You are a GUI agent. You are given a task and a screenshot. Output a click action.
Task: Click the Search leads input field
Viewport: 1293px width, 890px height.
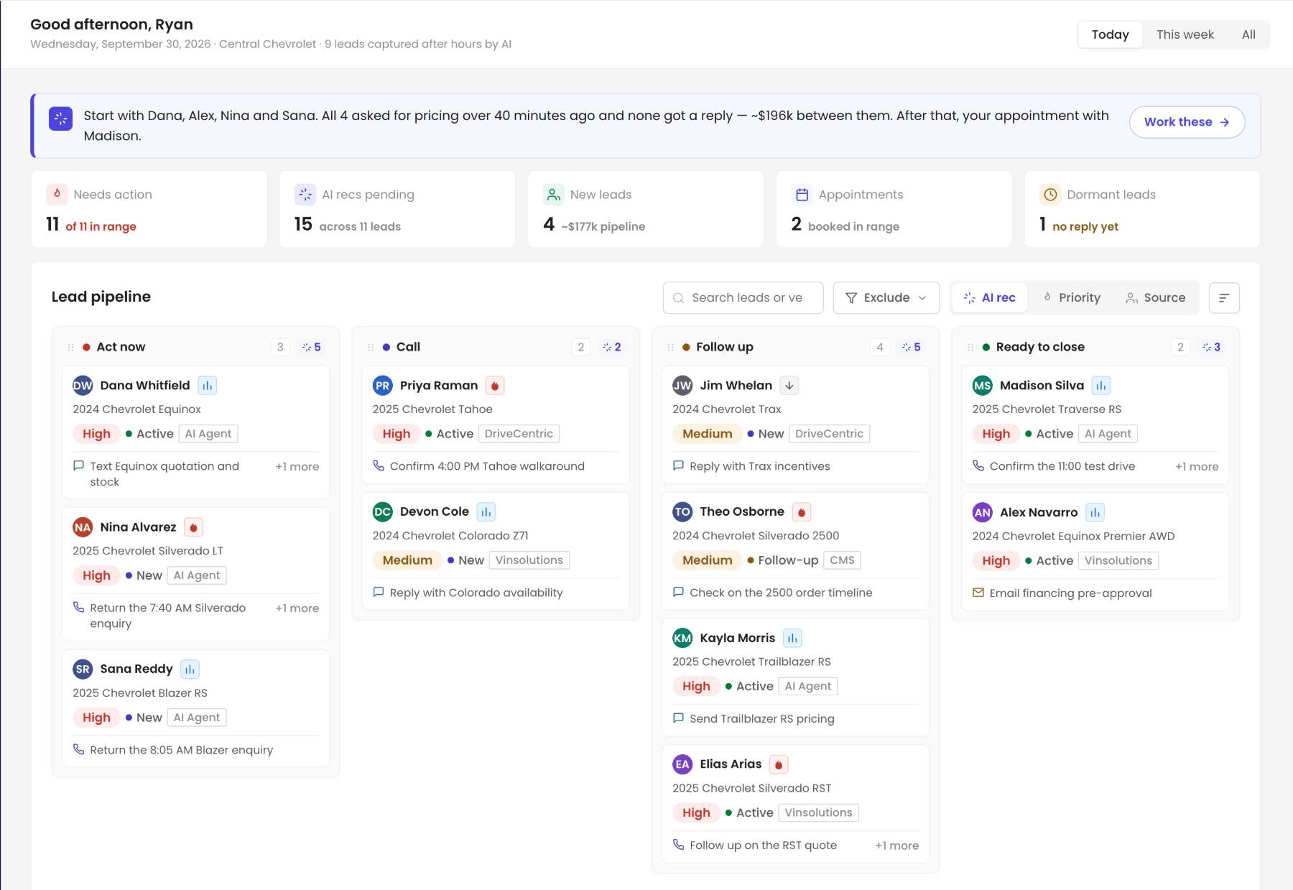(x=743, y=298)
